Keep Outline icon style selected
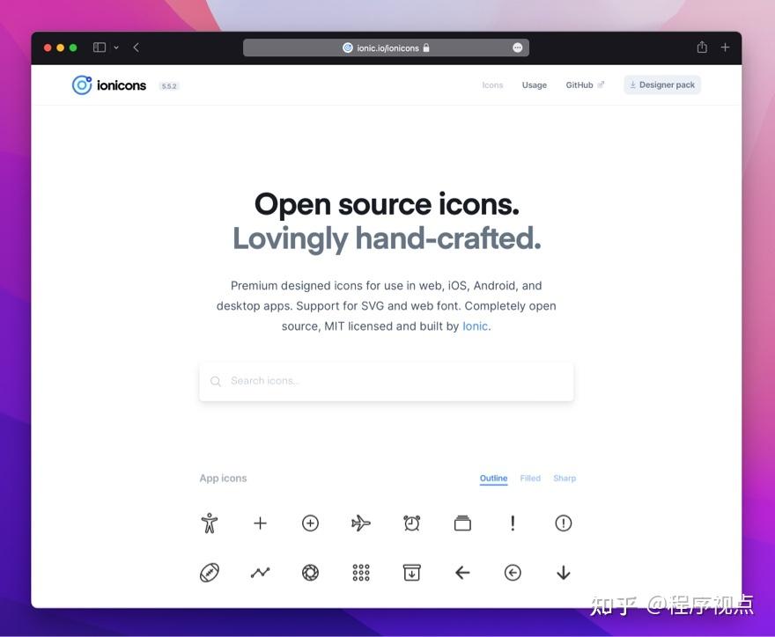Viewport: 775px width, 637px height. click(x=492, y=478)
